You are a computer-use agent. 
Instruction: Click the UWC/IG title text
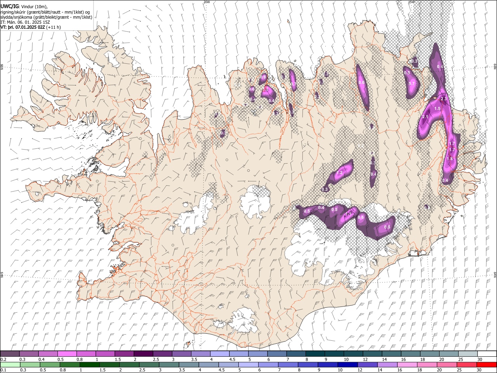point(9,6)
